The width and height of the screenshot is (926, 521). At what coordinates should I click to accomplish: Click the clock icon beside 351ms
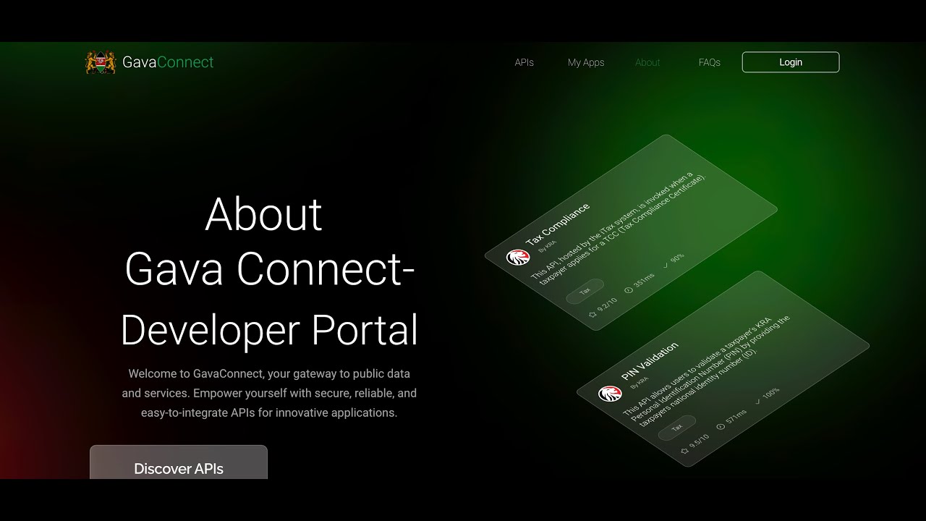coord(628,289)
